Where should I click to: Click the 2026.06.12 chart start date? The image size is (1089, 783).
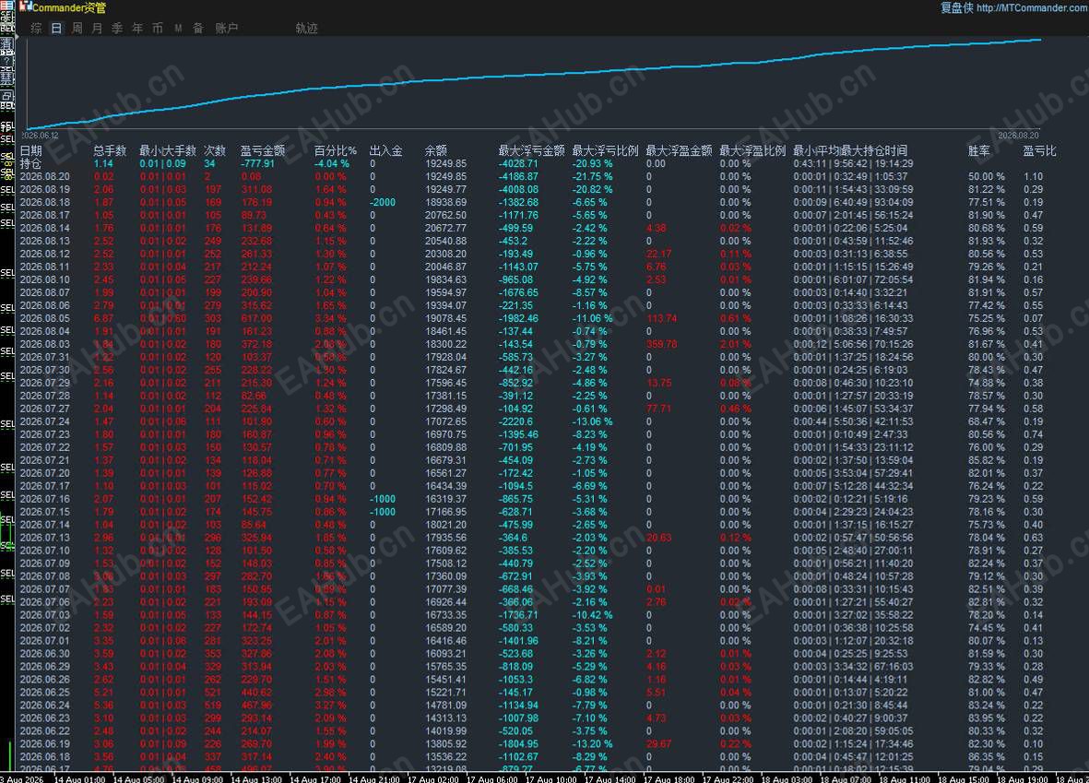pyautogui.click(x=40, y=136)
